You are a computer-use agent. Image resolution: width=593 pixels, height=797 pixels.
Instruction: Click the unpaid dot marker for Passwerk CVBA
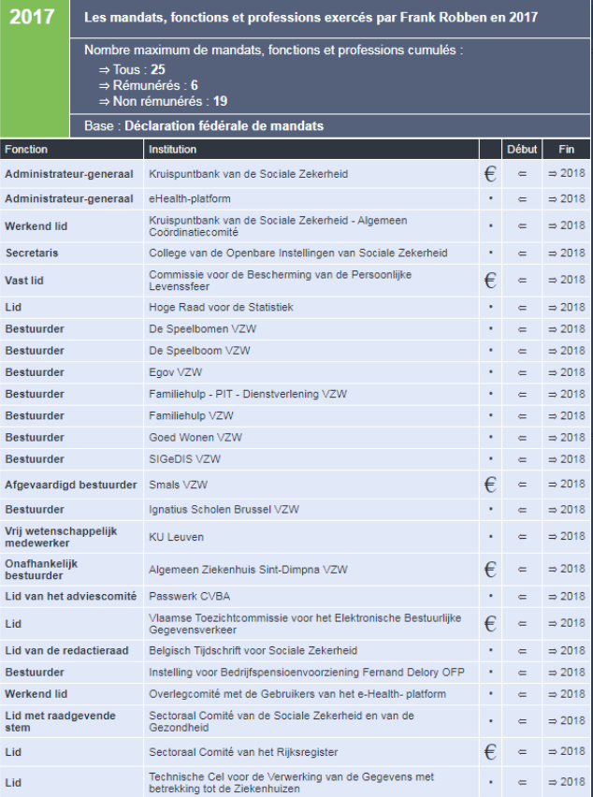click(490, 597)
